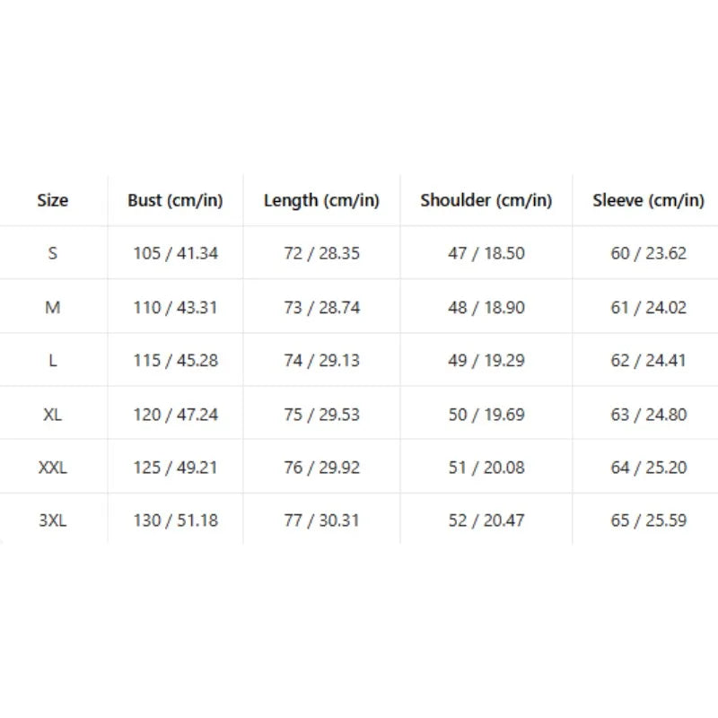Image resolution: width=718 pixels, height=718 pixels.
Task: Select the Shoulder (cm/in) header
Action: pyautogui.click(x=486, y=200)
